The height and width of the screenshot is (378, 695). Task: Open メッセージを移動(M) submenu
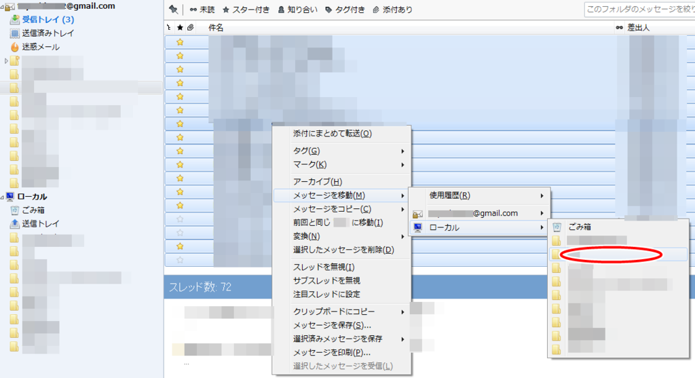[x=341, y=195]
